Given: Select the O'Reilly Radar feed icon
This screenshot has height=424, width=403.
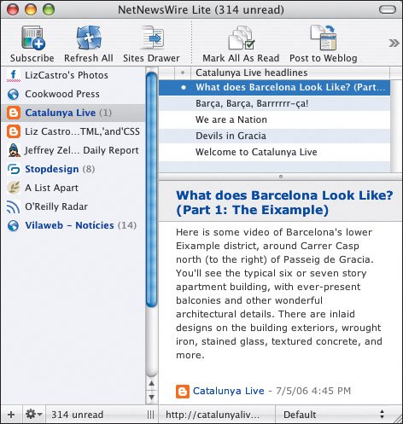Looking at the screenshot, I should click(14, 206).
